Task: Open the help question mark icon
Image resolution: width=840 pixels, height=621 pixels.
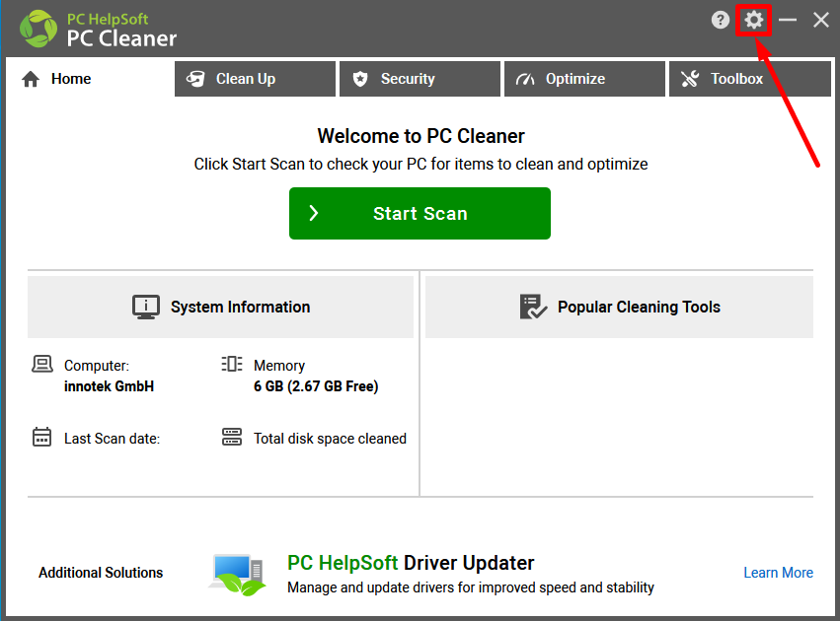Action: click(720, 21)
